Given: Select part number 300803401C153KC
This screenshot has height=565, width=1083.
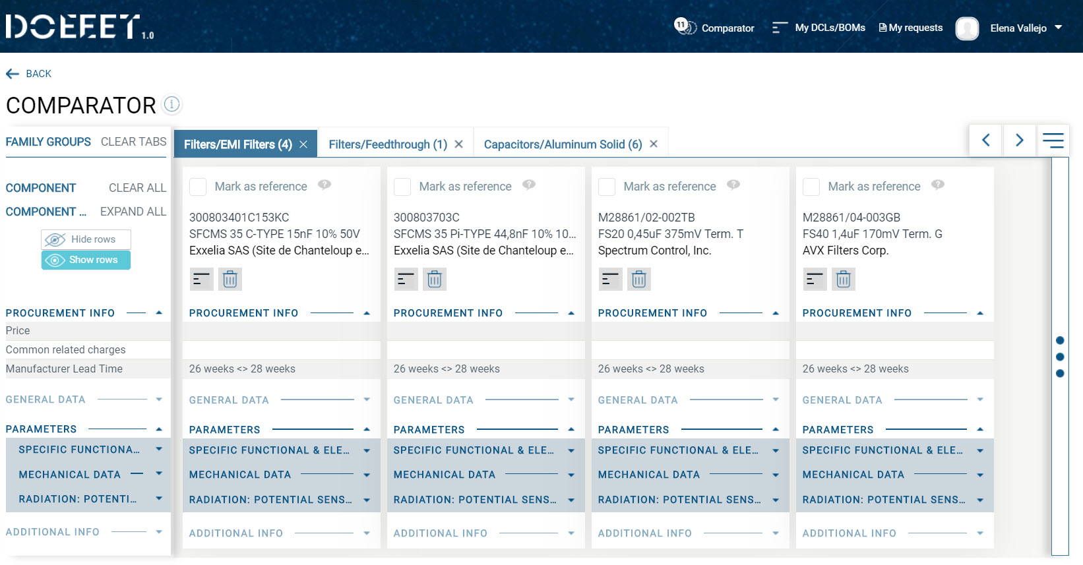Looking at the screenshot, I should (239, 218).
